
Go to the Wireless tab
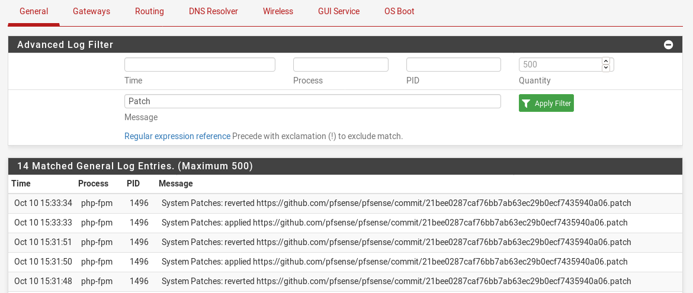click(278, 11)
